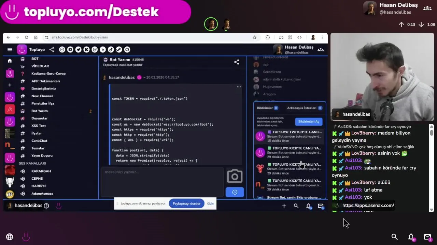437x245 pixels.
Task: Open the browser three-dot menu
Action: coord(322,37)
